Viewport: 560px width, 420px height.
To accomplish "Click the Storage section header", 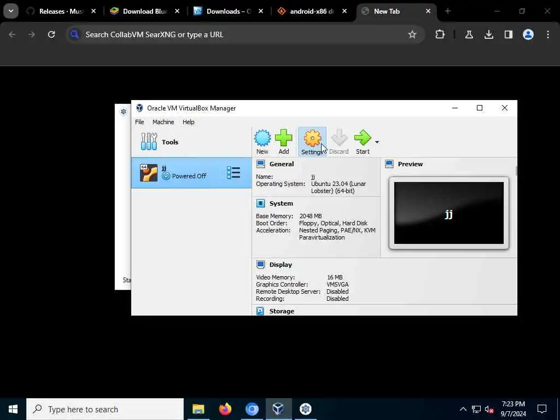I will pos(282,311).
